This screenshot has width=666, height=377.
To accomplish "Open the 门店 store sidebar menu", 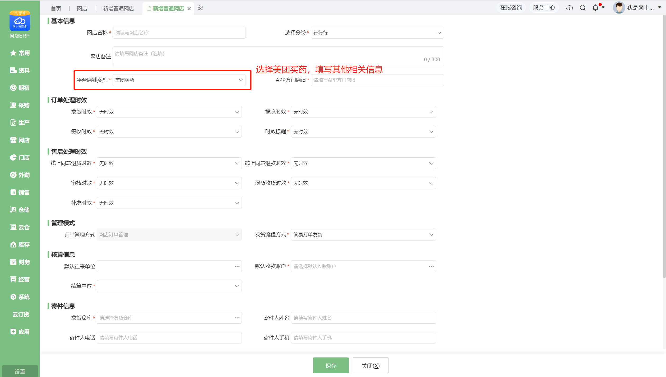I will [x=20, y=158].
